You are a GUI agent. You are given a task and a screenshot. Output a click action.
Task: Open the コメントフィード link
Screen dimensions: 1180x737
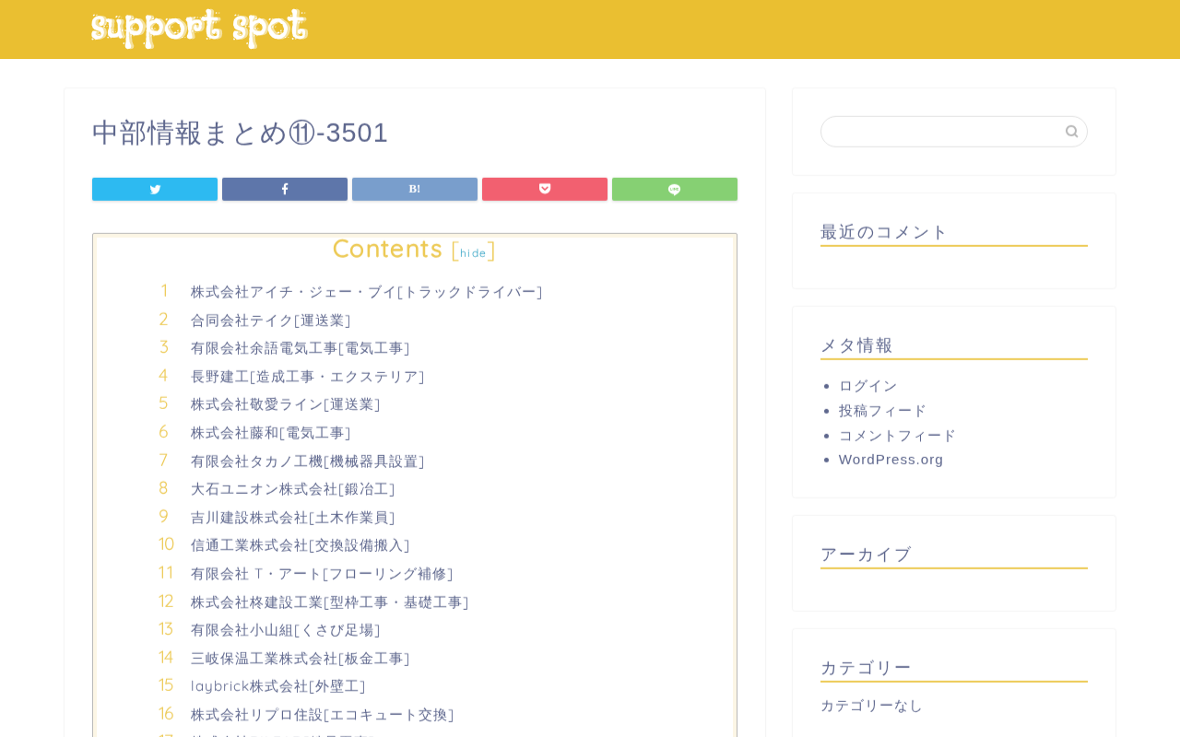point(897,436)
